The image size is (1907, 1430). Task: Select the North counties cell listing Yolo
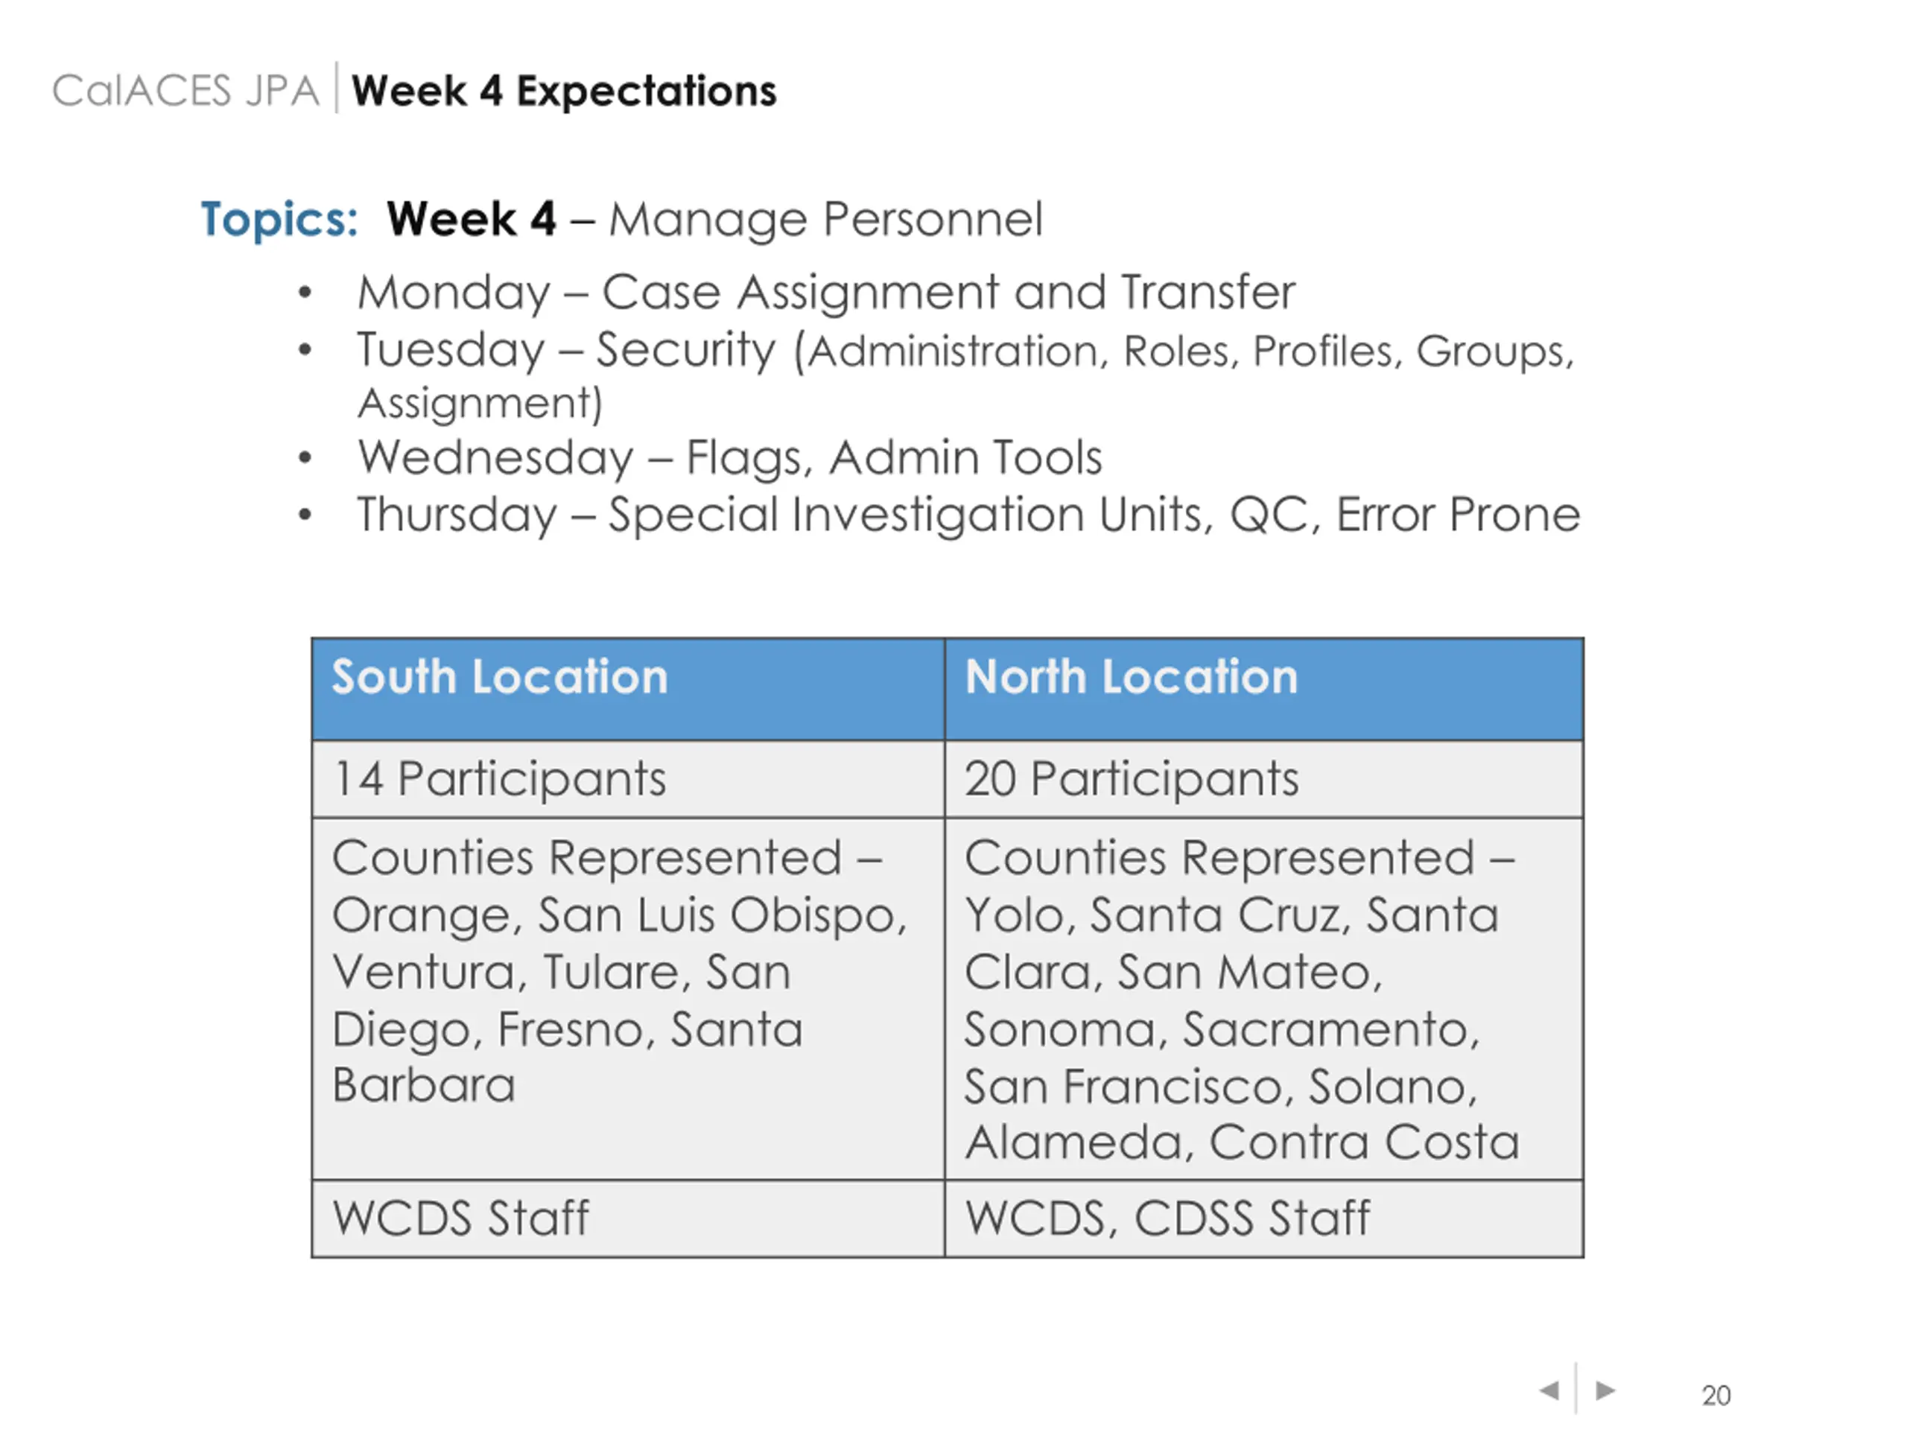click(x=1264, y=999)
